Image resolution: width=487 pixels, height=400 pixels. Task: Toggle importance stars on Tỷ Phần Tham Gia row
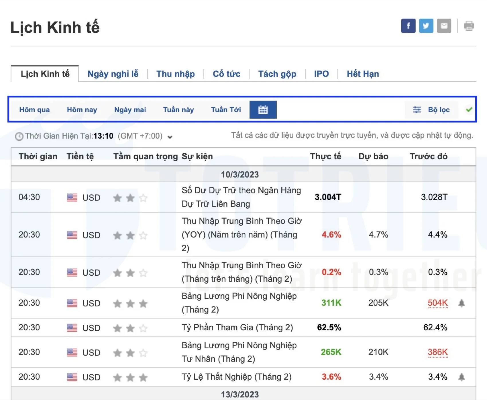130,328
